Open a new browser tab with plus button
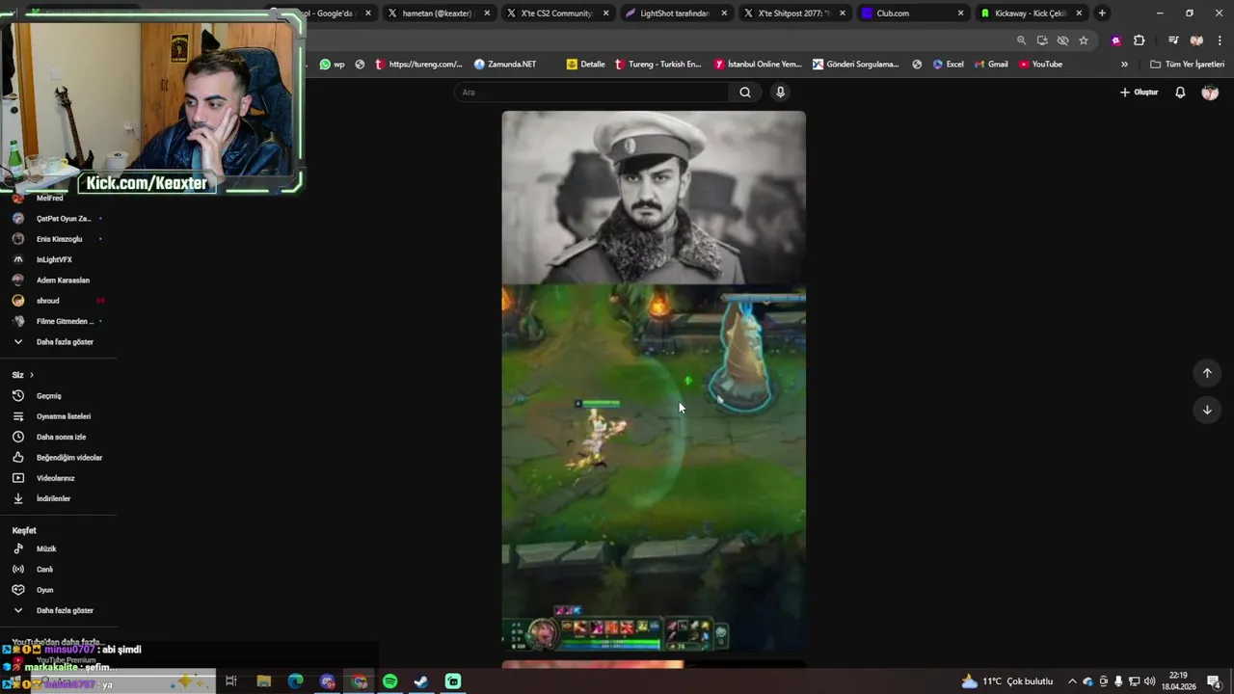 click(1102, 13)
